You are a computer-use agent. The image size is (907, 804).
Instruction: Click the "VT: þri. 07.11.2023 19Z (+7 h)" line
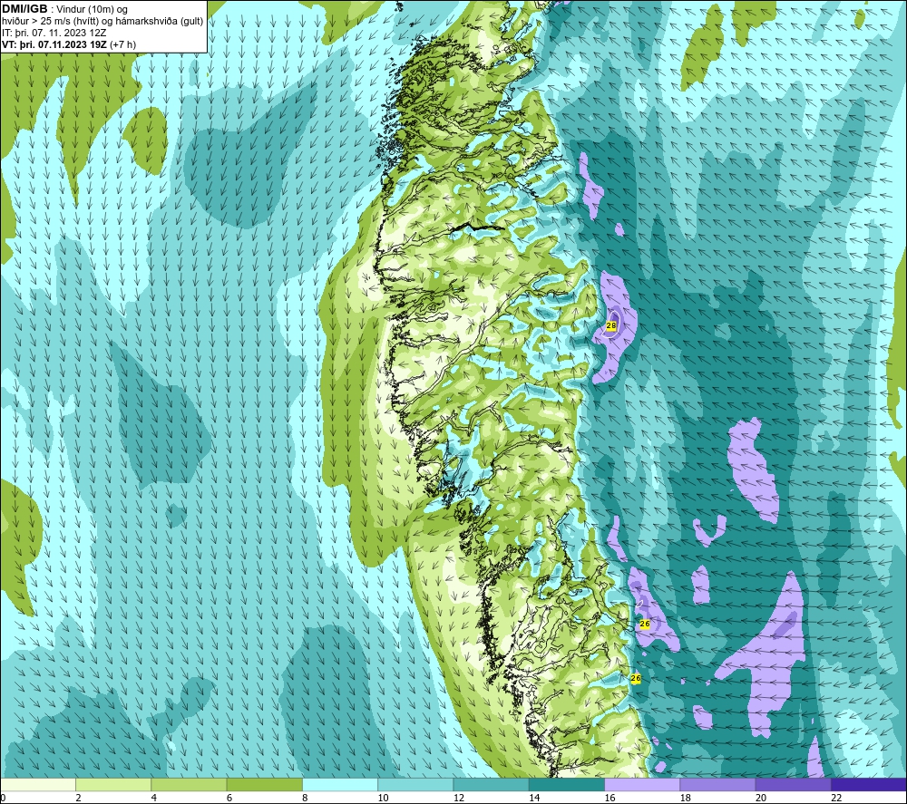[x=69, y=44]
